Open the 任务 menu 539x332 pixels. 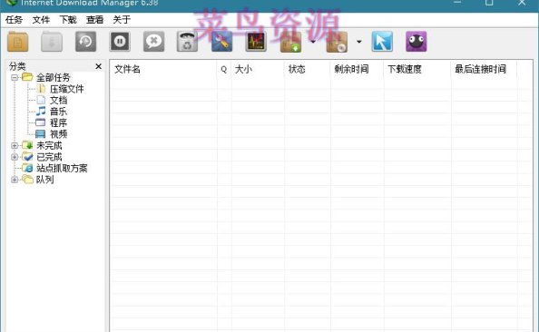(14, 20)
